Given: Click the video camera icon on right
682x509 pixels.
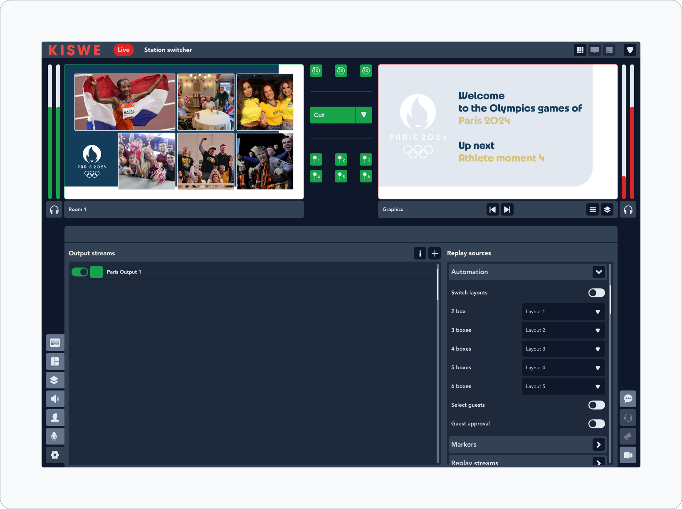Looking at the screenshot, I should pos(628,455).
